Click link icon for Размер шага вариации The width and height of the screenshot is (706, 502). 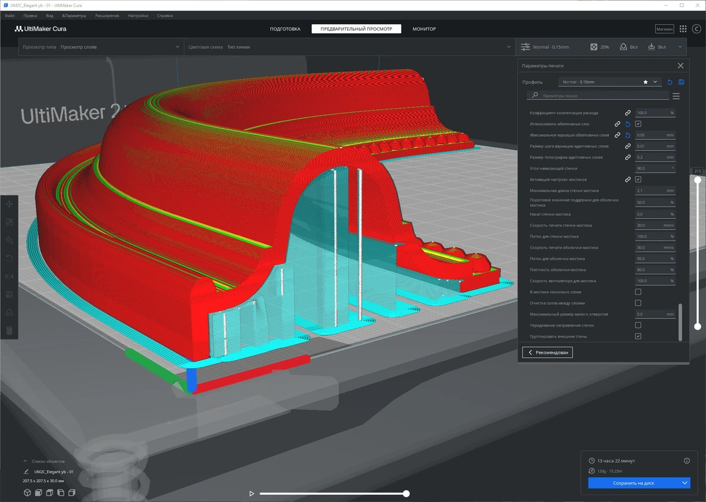[x=628, y=146]
